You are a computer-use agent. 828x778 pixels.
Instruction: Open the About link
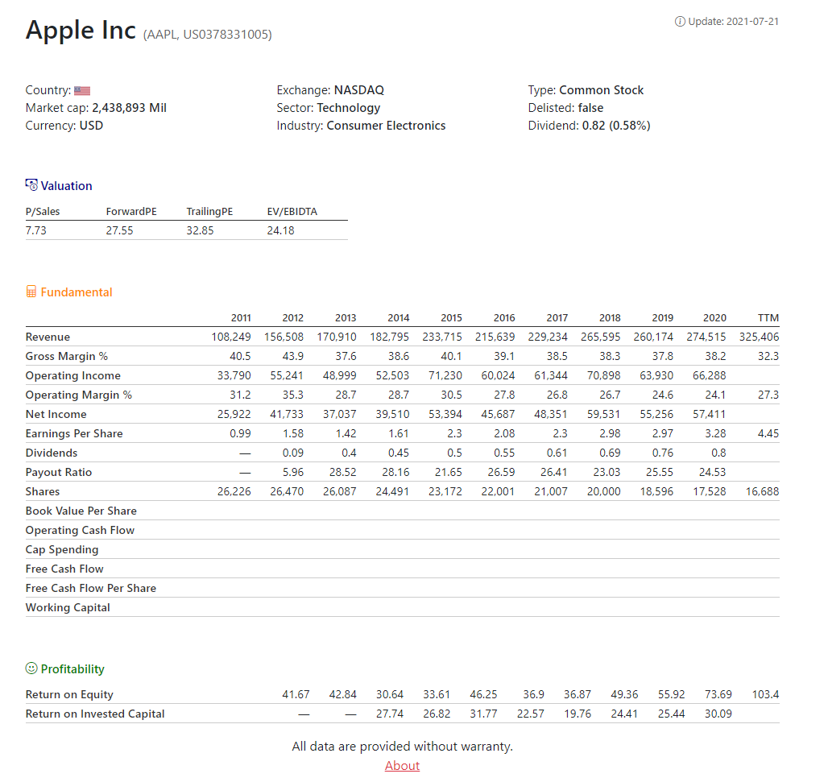[402, 765]
